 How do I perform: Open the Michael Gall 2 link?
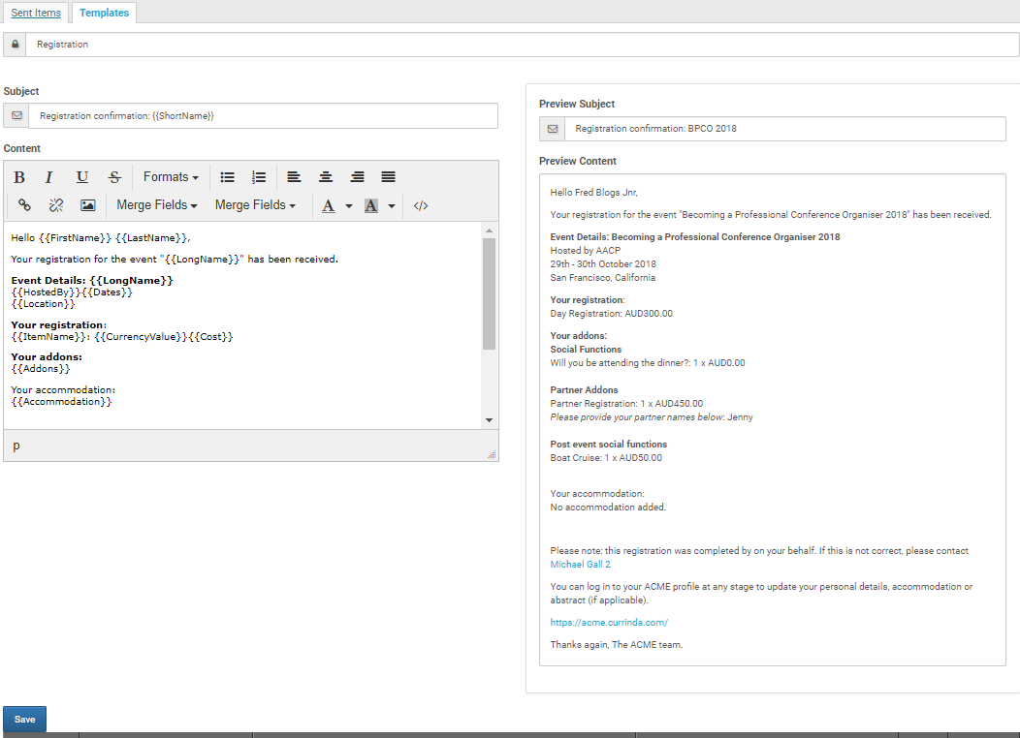click(x=580, y=565)
